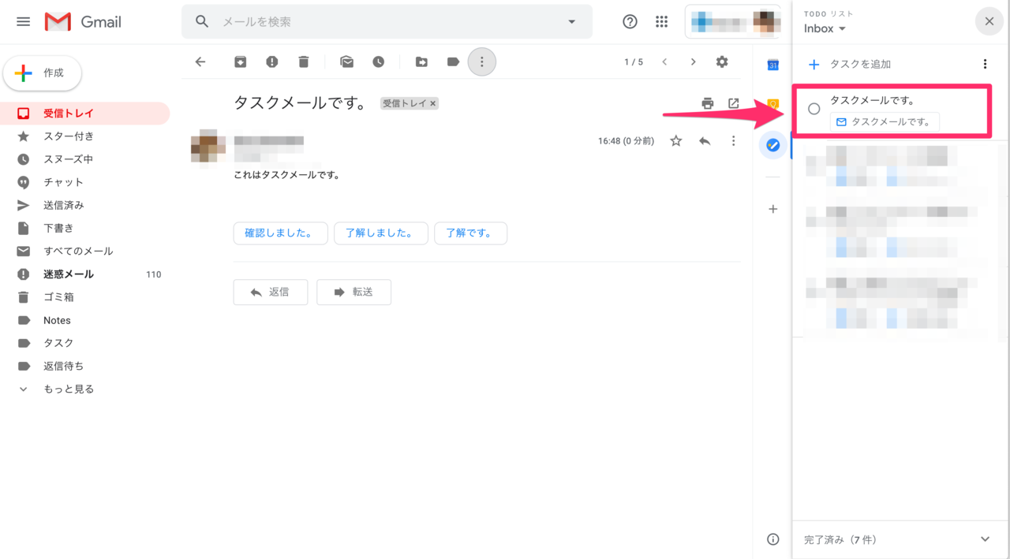Click the 作成 compose button
The width and height of the screenshot is (1010, 559).
(x=42, y=72)
